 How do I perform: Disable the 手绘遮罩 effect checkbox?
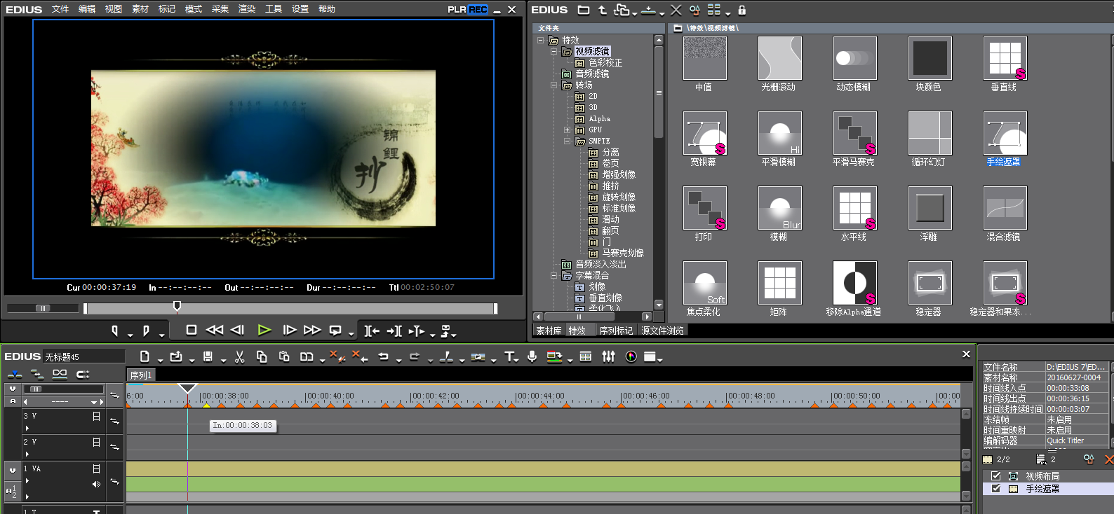point(996,488)
